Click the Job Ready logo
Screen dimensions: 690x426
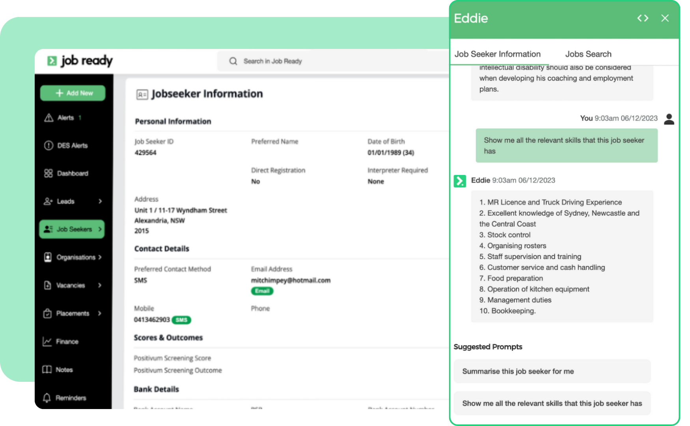tap(80, 61)
